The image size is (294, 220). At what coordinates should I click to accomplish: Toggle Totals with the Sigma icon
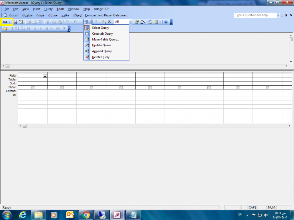(x=109, y=22)
